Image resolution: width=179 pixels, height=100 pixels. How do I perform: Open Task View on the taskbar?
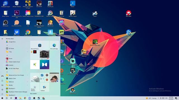click(x=11, y=98)
